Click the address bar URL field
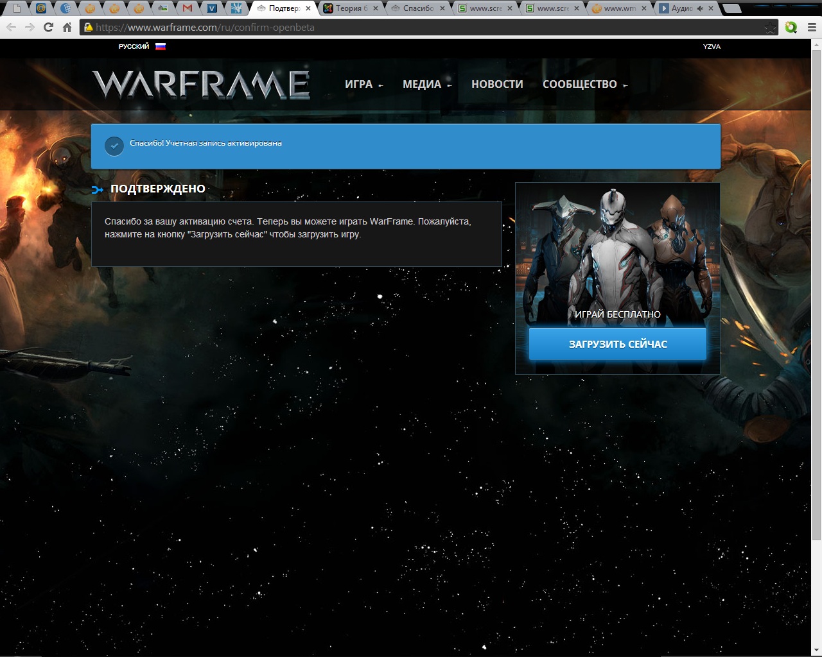 coord(428,28)
